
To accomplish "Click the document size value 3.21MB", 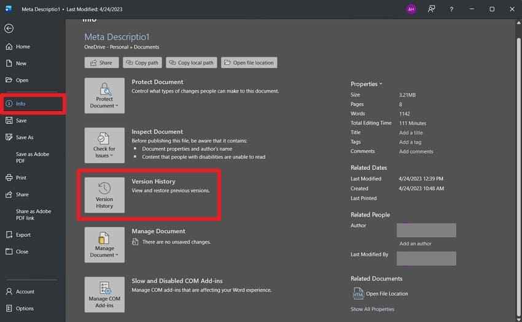I will click(407, 95).
